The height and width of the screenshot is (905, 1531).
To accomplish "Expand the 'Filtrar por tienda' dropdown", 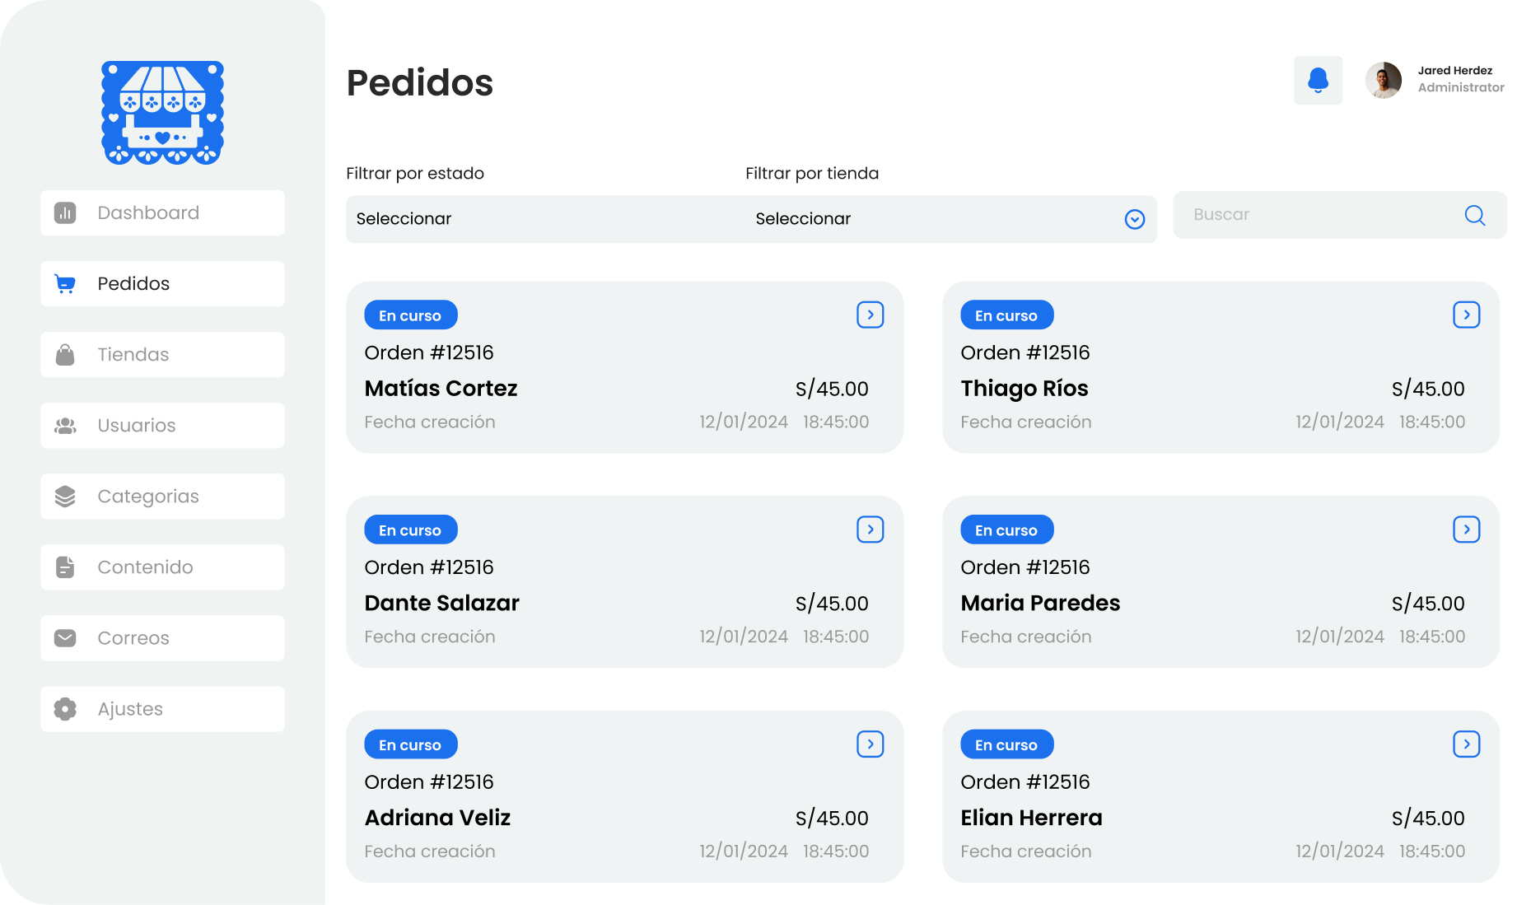I will point(1134,219).
